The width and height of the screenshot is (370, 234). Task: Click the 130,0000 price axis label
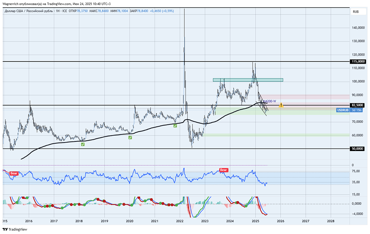point(358,41)
